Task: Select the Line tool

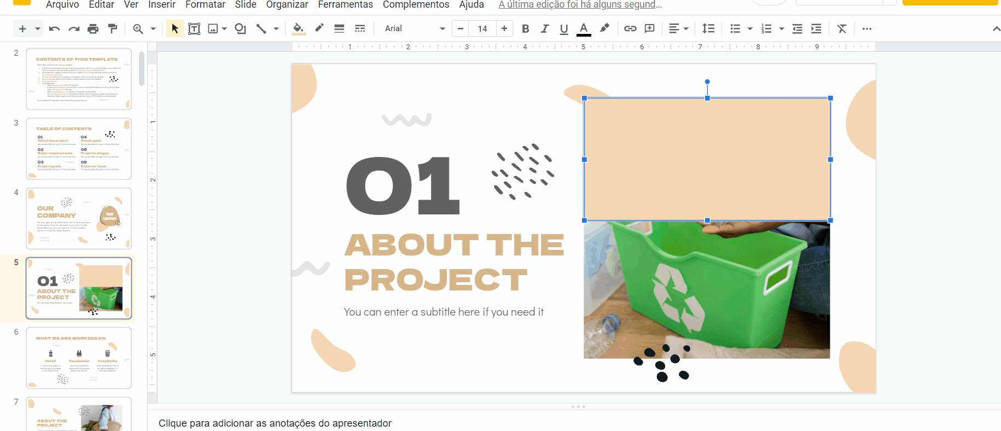Action: point(261,28)
